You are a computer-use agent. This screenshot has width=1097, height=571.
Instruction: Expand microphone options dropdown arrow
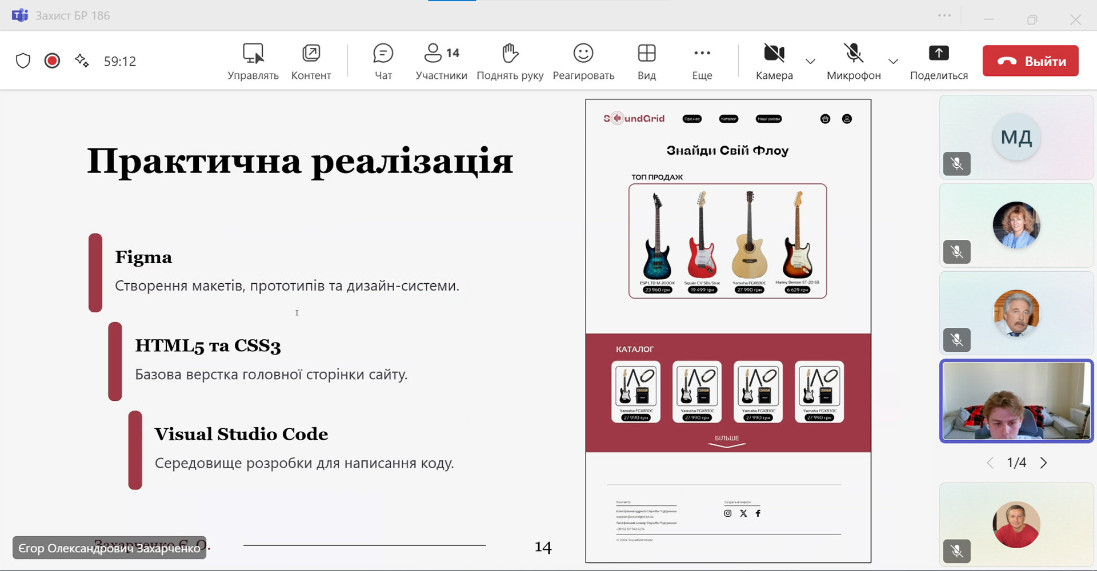coord(893,61)
